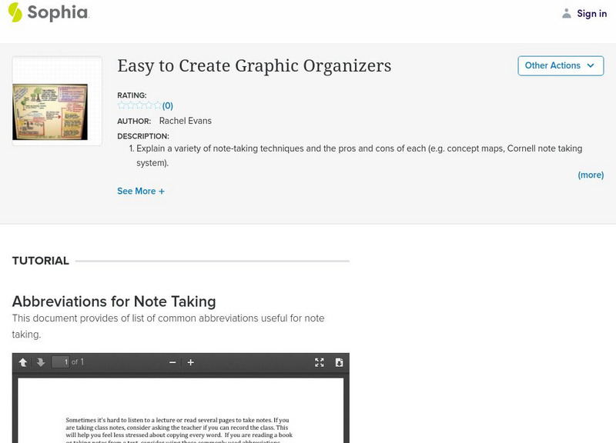
Task: Click the PDF page number field
Action: pyautogui.click(x=61, y=361)
